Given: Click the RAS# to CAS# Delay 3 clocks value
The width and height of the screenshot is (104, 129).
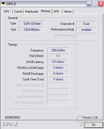Looking at the screenshot, I should click(x=58, y=68).
